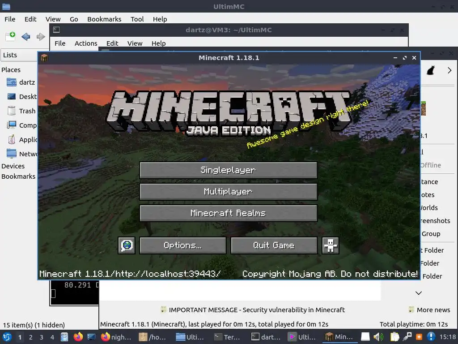Open Edit menu in file manager window
Screen dimensions: 458x344
[30, 19]
